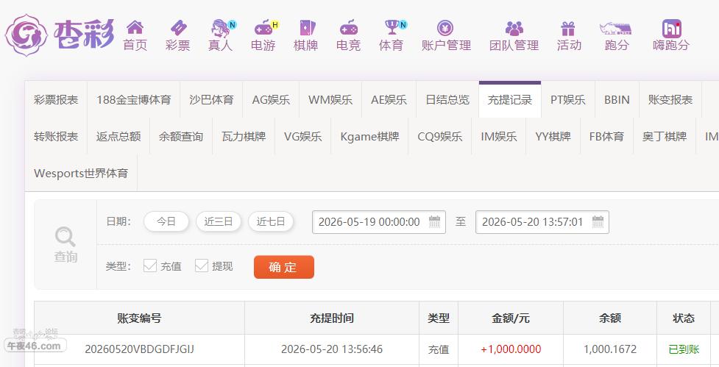719x367 pixels.
Task: Open the 跑分 rhino icon
Action: tap(615, 29)
